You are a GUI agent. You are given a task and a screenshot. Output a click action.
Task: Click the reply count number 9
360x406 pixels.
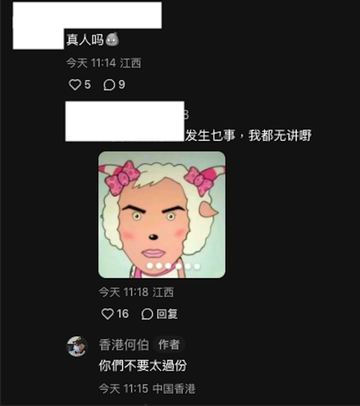coord(122,85)
